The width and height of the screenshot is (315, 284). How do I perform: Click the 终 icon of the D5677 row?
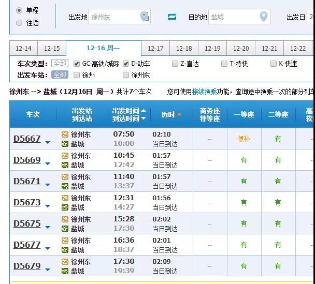65,250
